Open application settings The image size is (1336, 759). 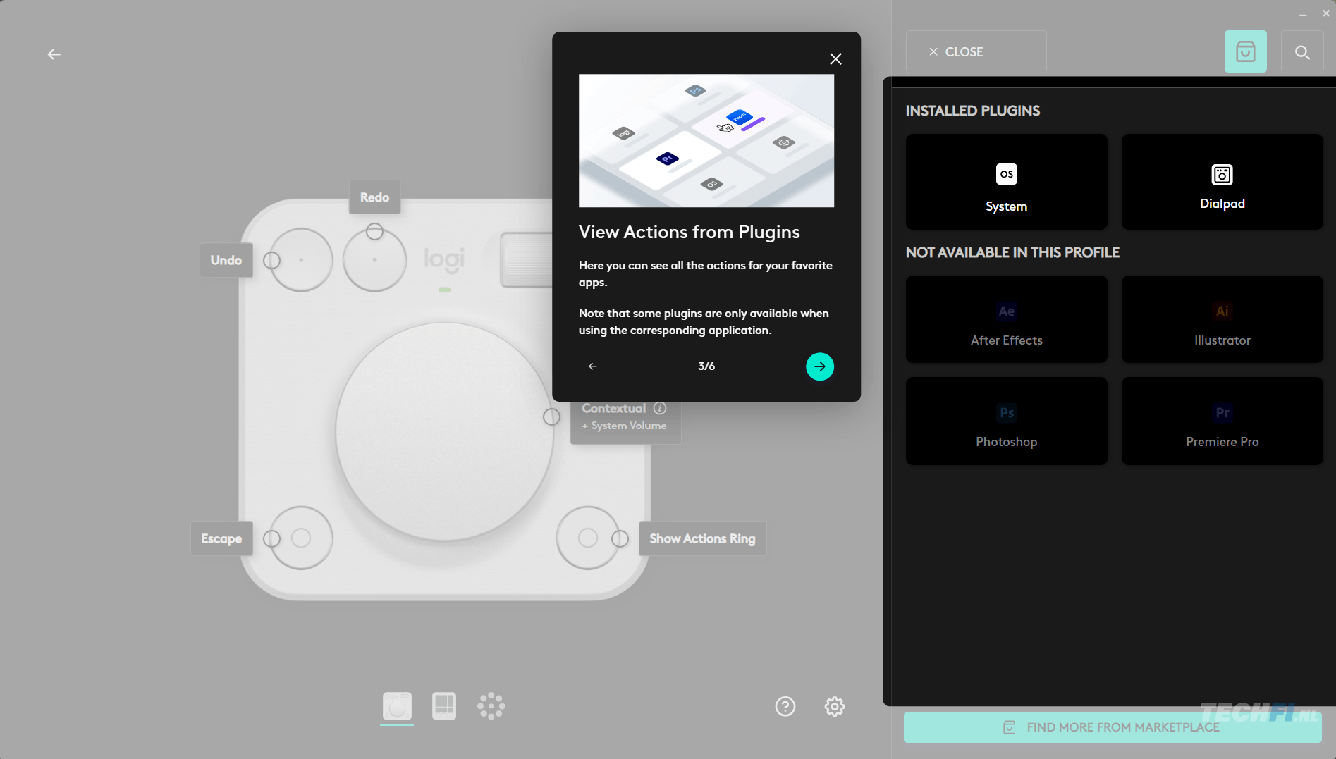(x=834, y=706)
